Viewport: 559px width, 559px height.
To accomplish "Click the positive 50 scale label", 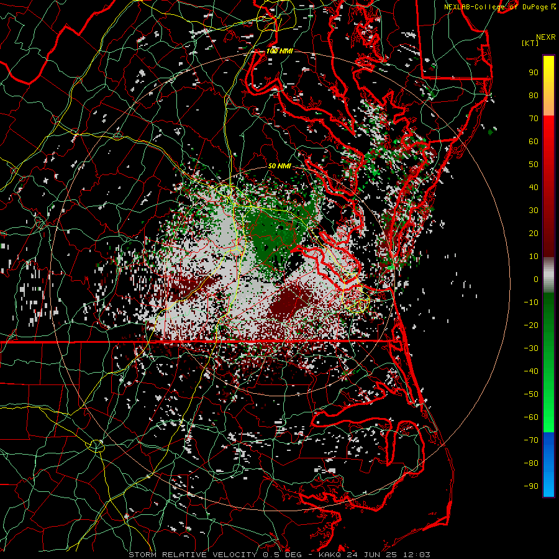I will (x=534, y=165).
